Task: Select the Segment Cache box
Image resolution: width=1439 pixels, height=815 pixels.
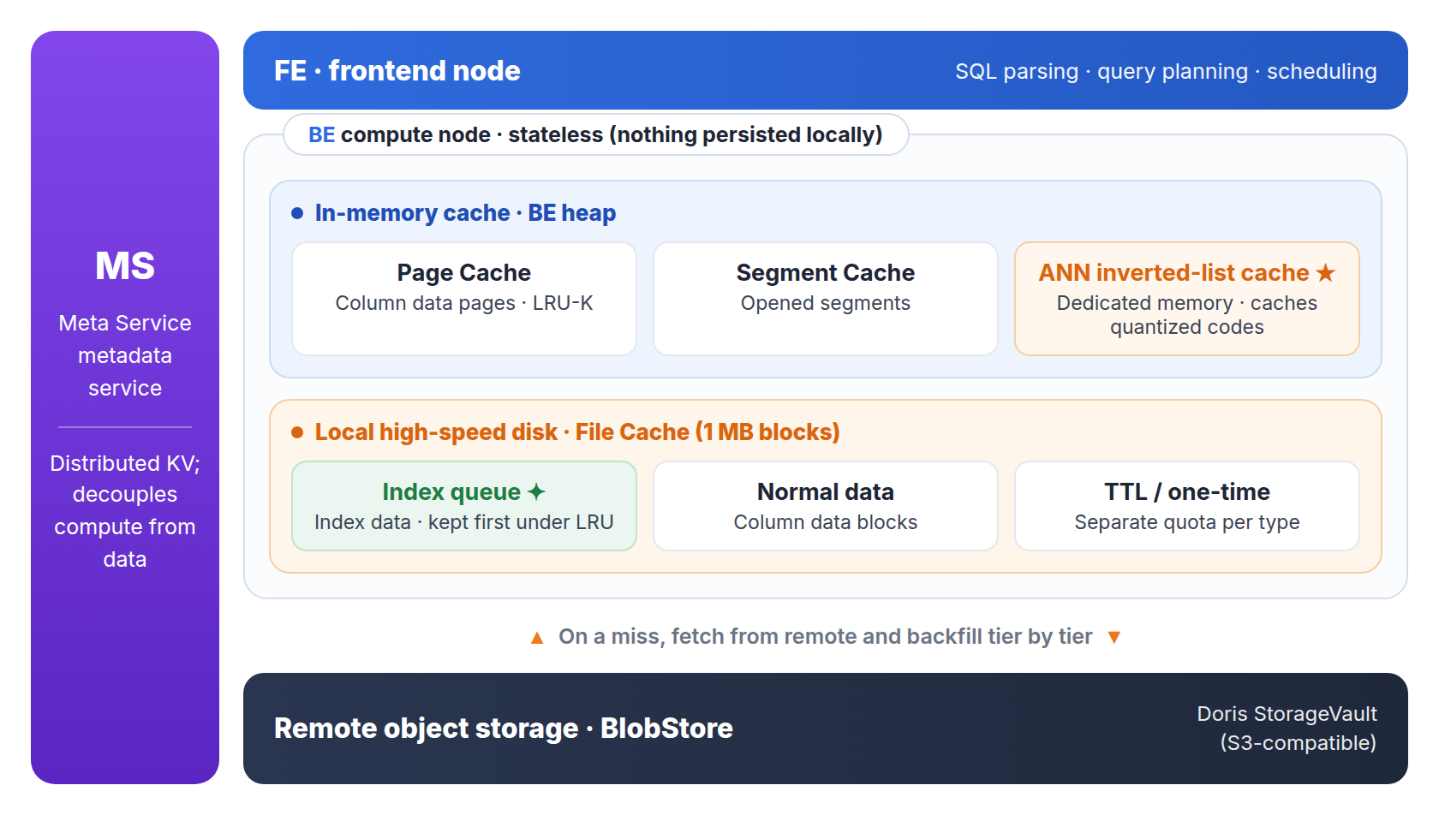Action: [x=826, y=299]
